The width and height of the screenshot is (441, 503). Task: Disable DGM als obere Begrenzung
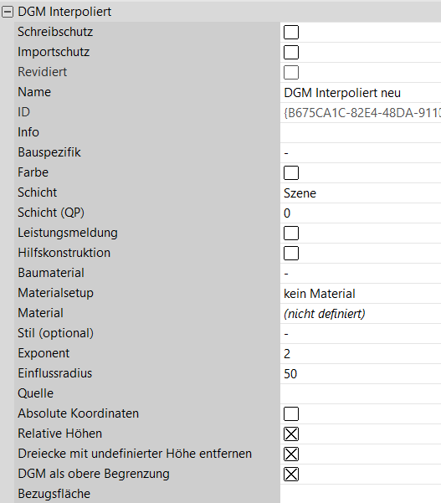coord(291,475)
